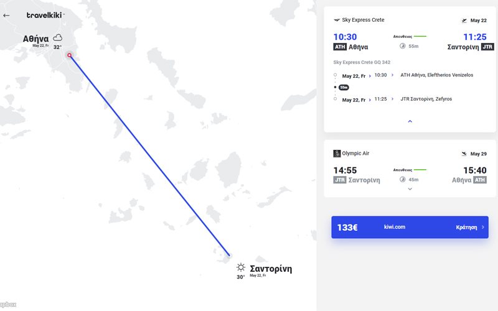
Task: Click the Κράτηση booking button
Action: 466,228
